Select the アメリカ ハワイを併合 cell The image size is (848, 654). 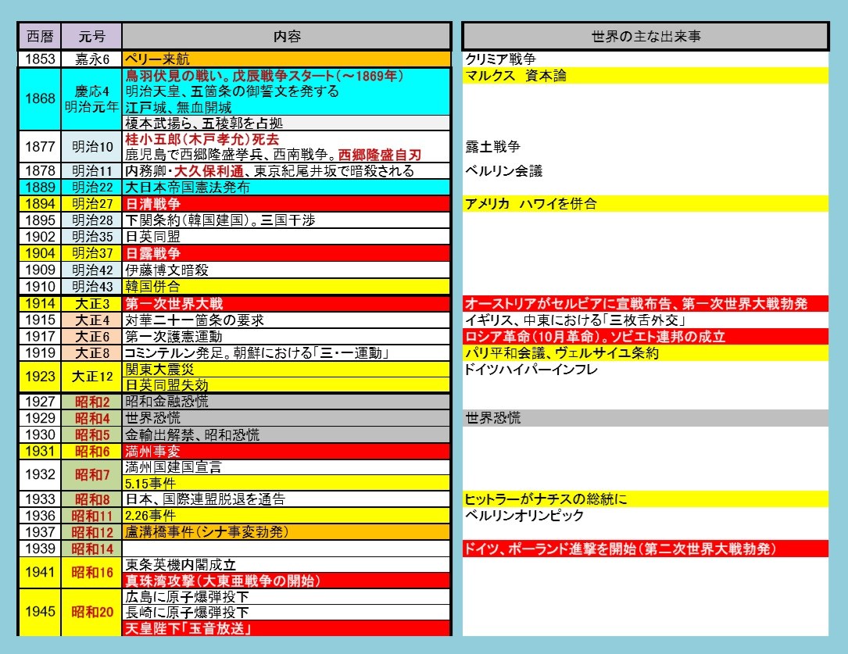[645, 204]
